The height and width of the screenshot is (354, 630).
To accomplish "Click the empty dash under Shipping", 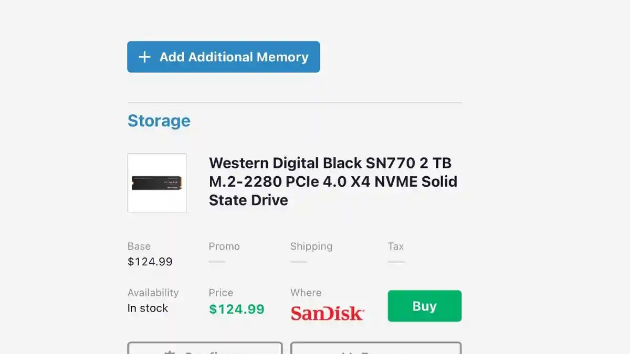I will click(298, 261).
